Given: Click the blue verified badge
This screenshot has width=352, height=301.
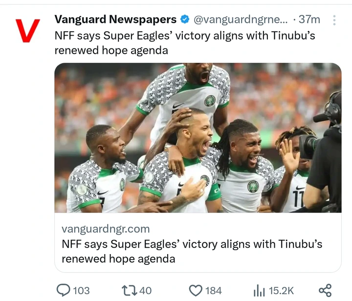Looking at the screenshot, I should point(185,19).
